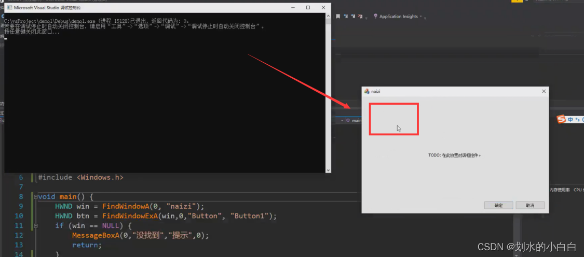Click MessageBoxA call on line 12

pyautogui.click(x=96, y=235)
